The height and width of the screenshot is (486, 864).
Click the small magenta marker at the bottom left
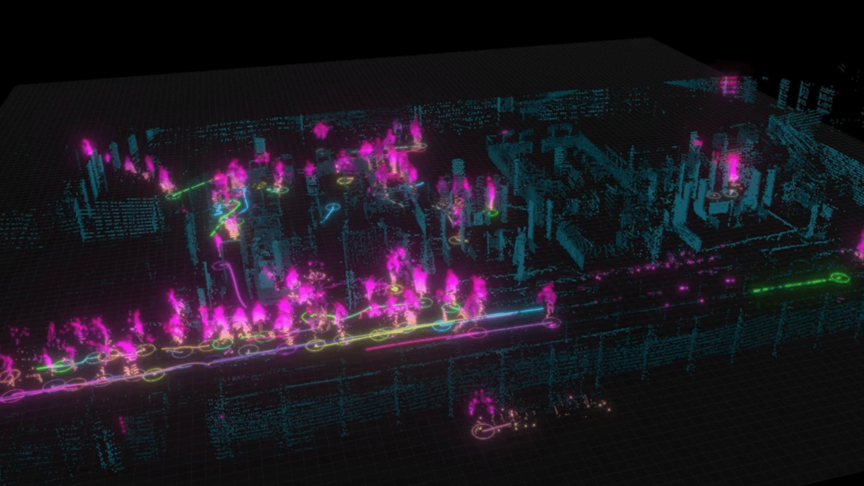[121, 424]
